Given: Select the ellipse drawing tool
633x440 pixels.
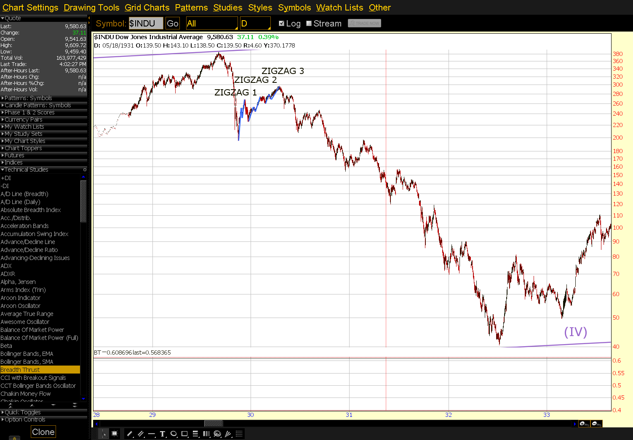Looking at the screenshot, I should [174, 434].
